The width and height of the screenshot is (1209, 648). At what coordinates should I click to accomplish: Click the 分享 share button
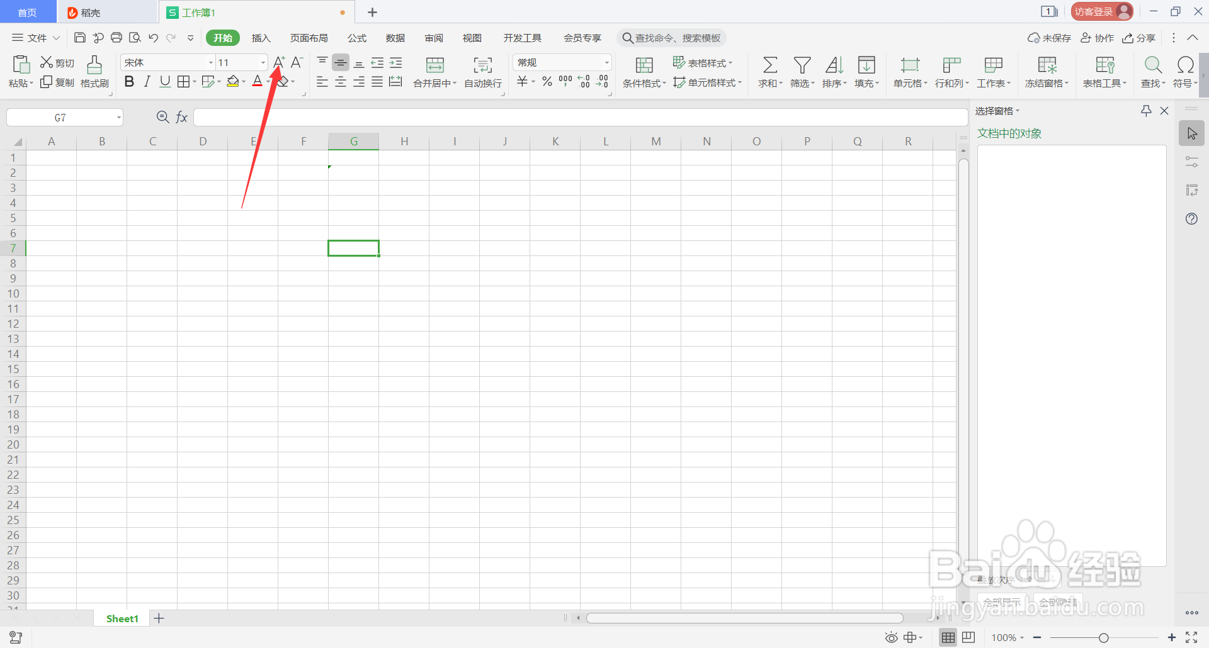[1139, 38]
